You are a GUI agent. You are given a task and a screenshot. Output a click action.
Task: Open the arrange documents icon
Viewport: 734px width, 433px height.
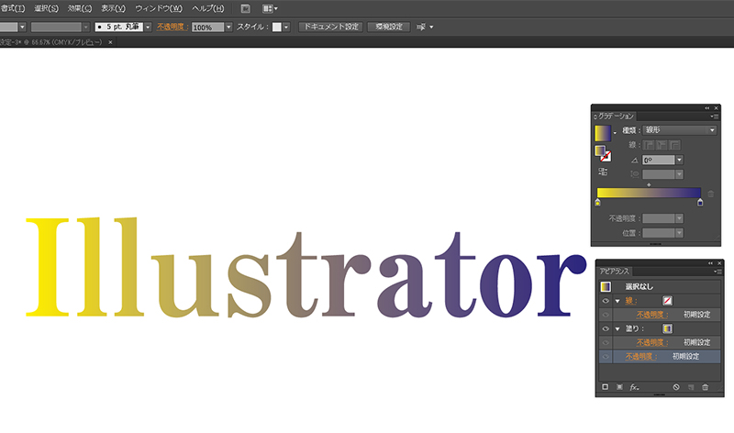click(x=269, y=8)
